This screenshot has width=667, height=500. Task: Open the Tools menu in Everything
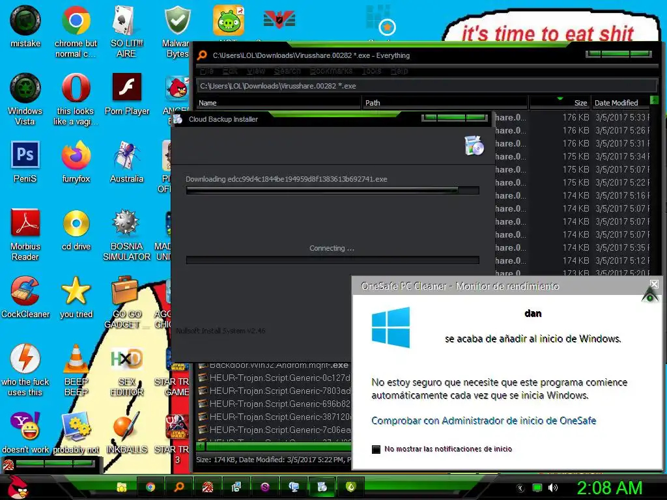pyautogui.click(x=371, y=70)
